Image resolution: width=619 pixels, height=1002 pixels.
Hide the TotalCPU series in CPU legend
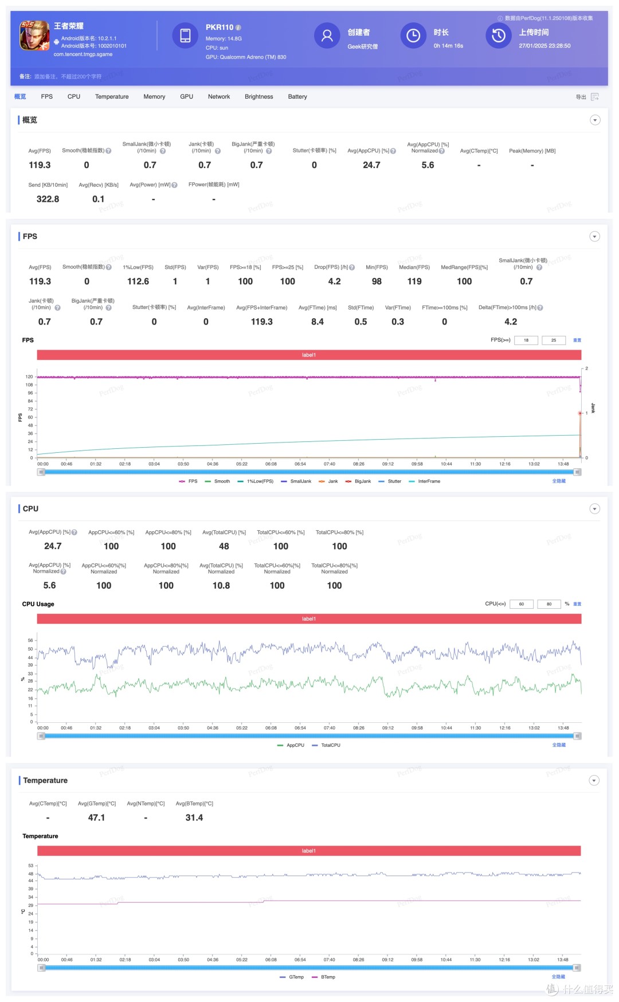coord(326,745)
